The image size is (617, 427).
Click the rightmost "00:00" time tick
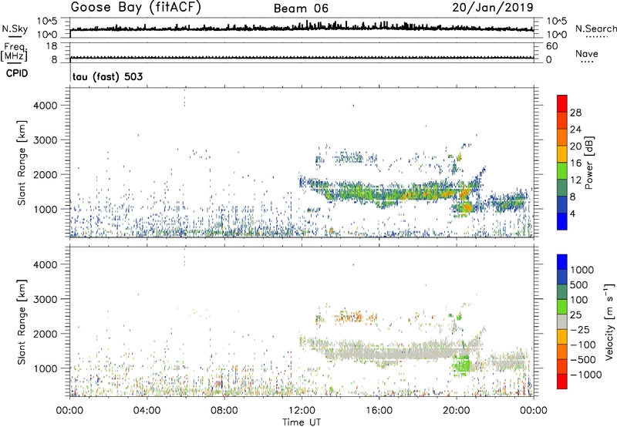[x=534, y=411]
